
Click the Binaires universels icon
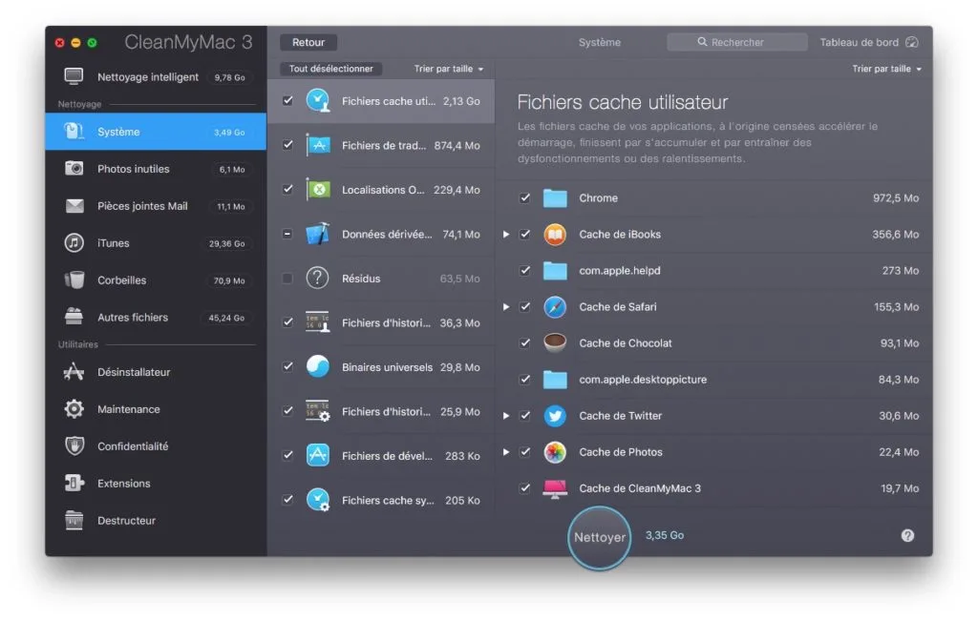pyautogui.click(x=317, y=366)
